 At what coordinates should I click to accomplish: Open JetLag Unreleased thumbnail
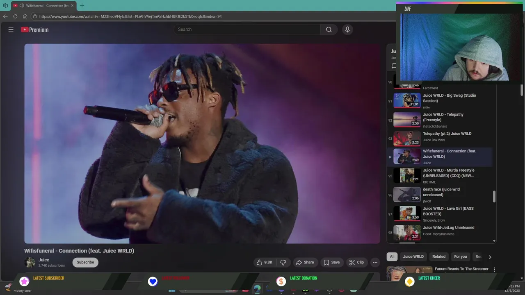tap(407, 233)
